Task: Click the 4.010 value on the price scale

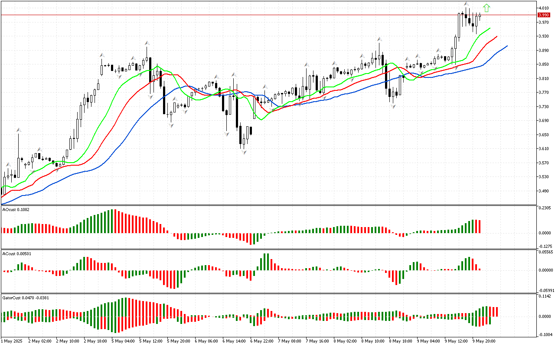Action: click(x=544, y=8)
